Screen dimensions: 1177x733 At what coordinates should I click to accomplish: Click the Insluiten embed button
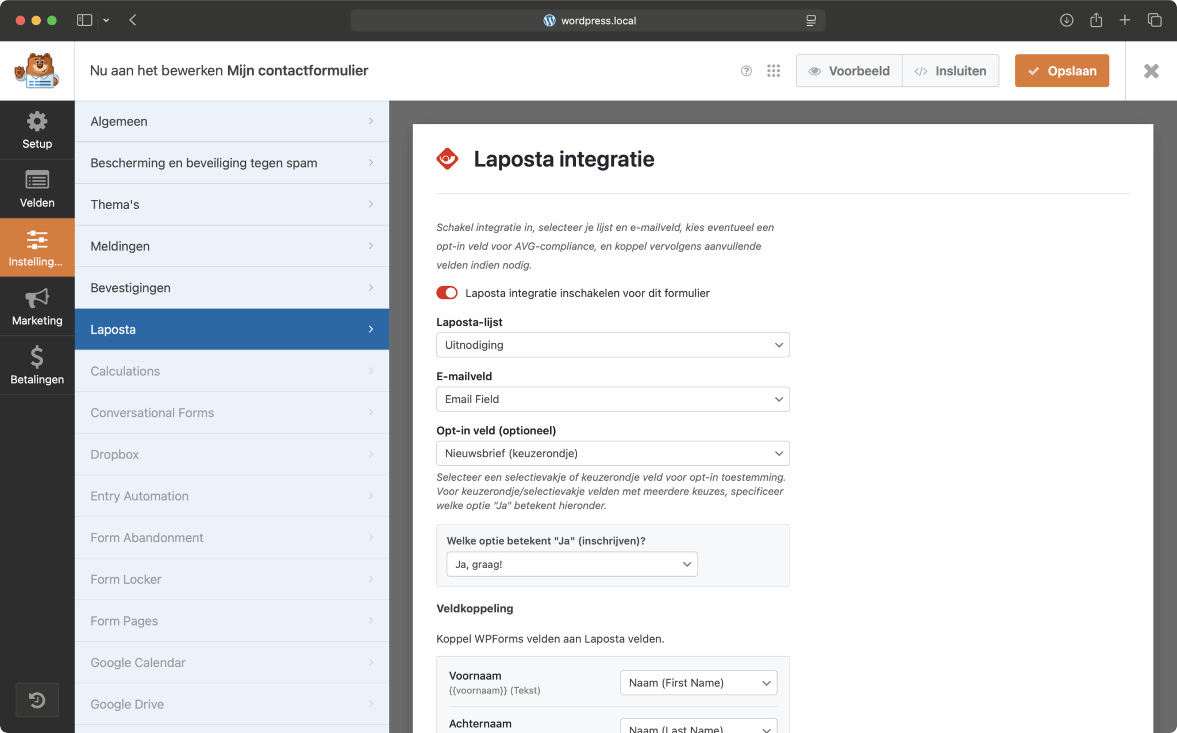click(951, 71)
